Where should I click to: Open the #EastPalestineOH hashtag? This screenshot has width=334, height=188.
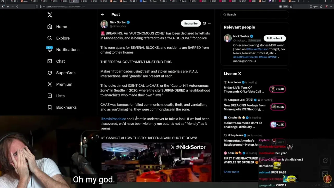246,57
